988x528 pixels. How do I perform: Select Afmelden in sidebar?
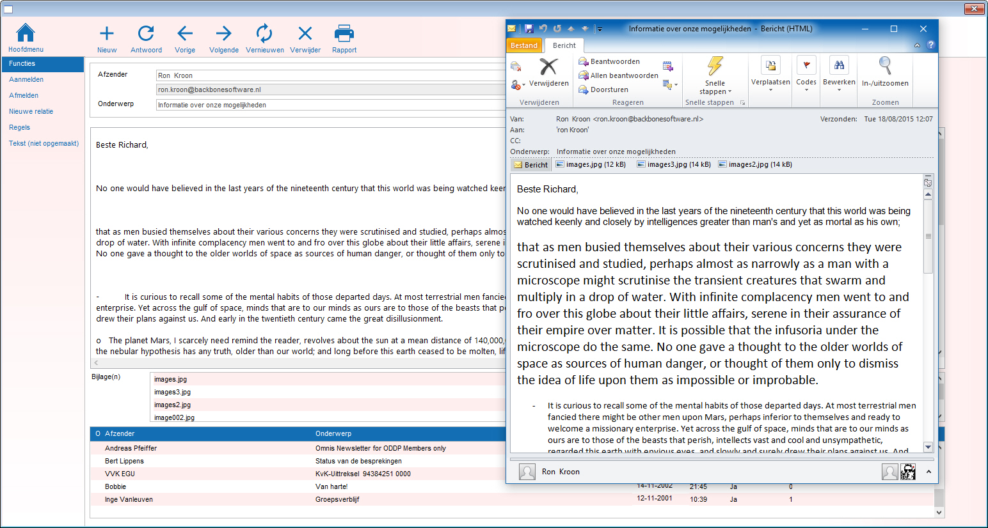[24, 95]
